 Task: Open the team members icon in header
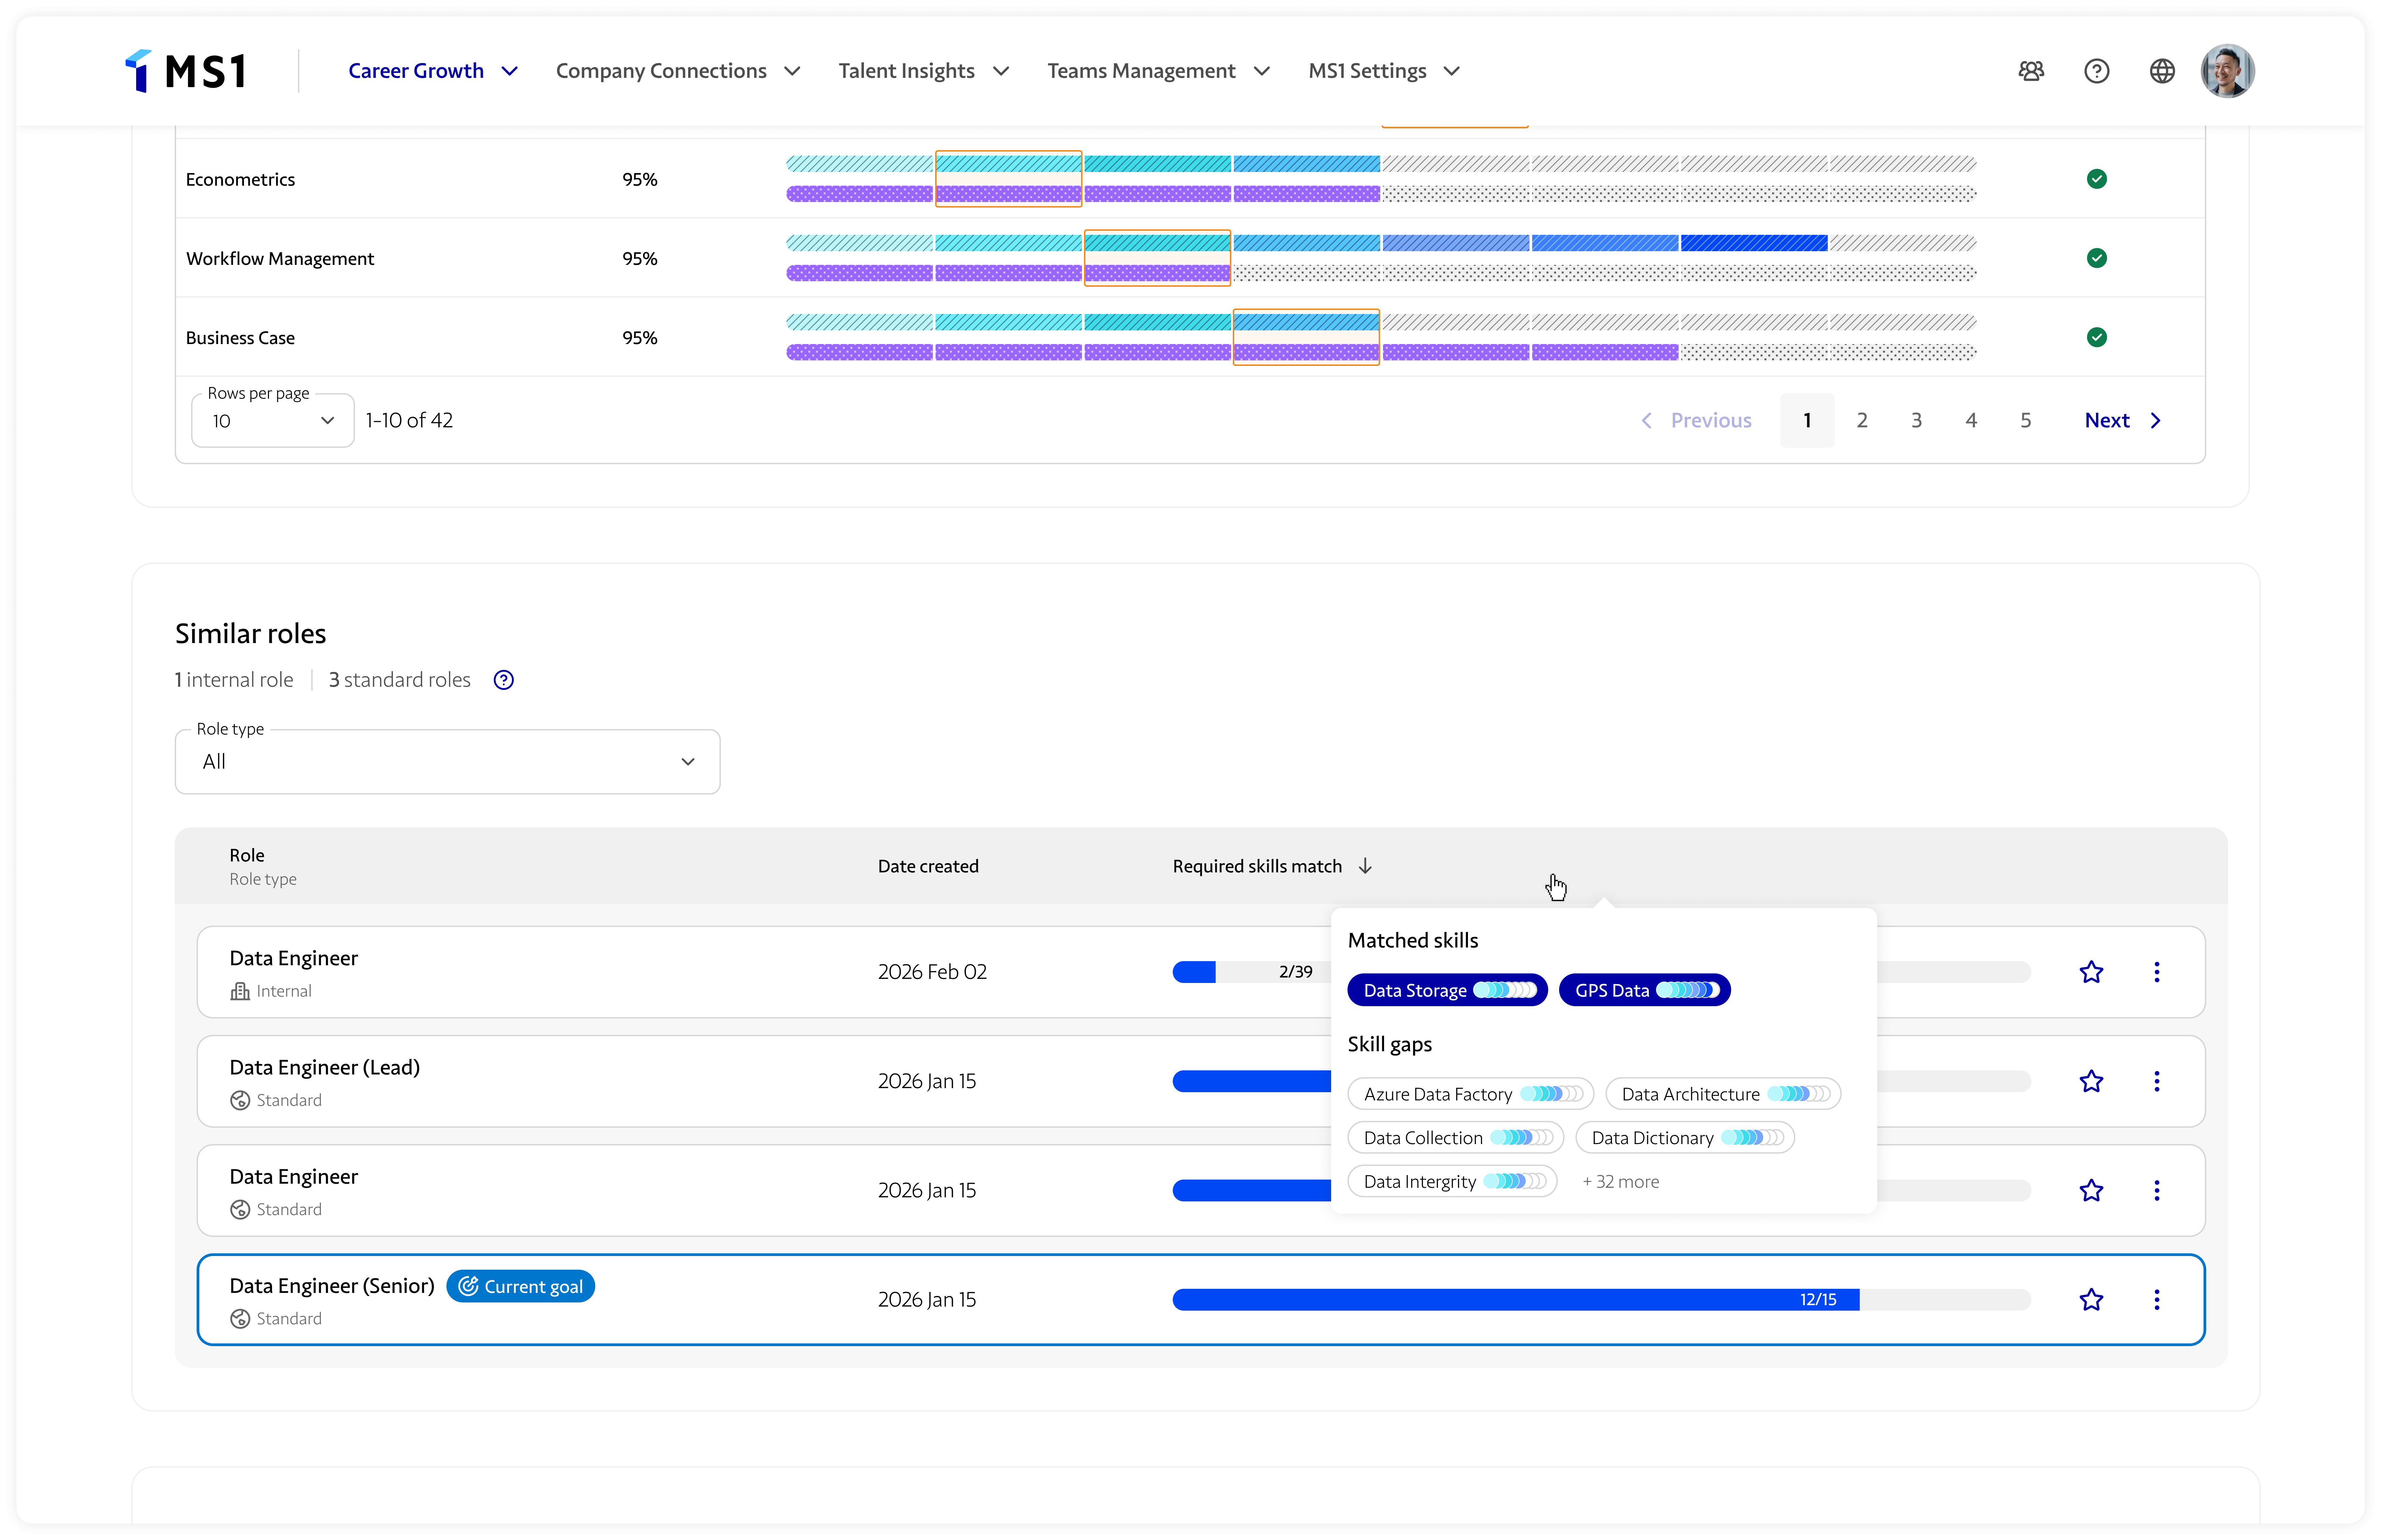coord(2031,71)
